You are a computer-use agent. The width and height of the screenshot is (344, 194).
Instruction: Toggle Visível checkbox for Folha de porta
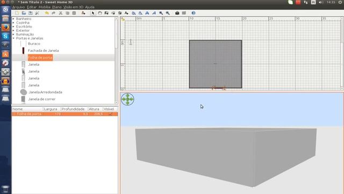click(110, 114)
